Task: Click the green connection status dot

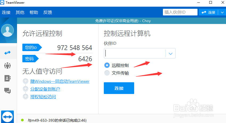Action: [22, 120]
